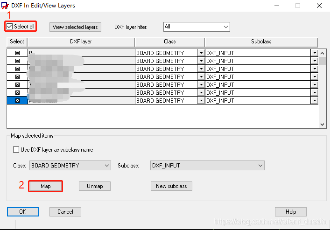Click the DXF In application icon in title bar
Image resolution: width=330 pixels, height=230 pixels.
pyautogui.click(x=5, y=6)
